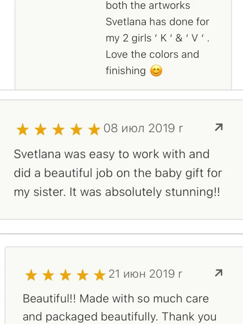Screen dimensions: 243x324
Task: Click 'Love the colors and' review line
Action: pyautogui.click(x=152, y=54)
